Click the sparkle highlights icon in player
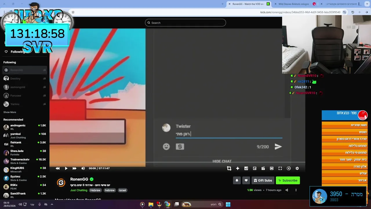371x209 pixels. point(238,168)
